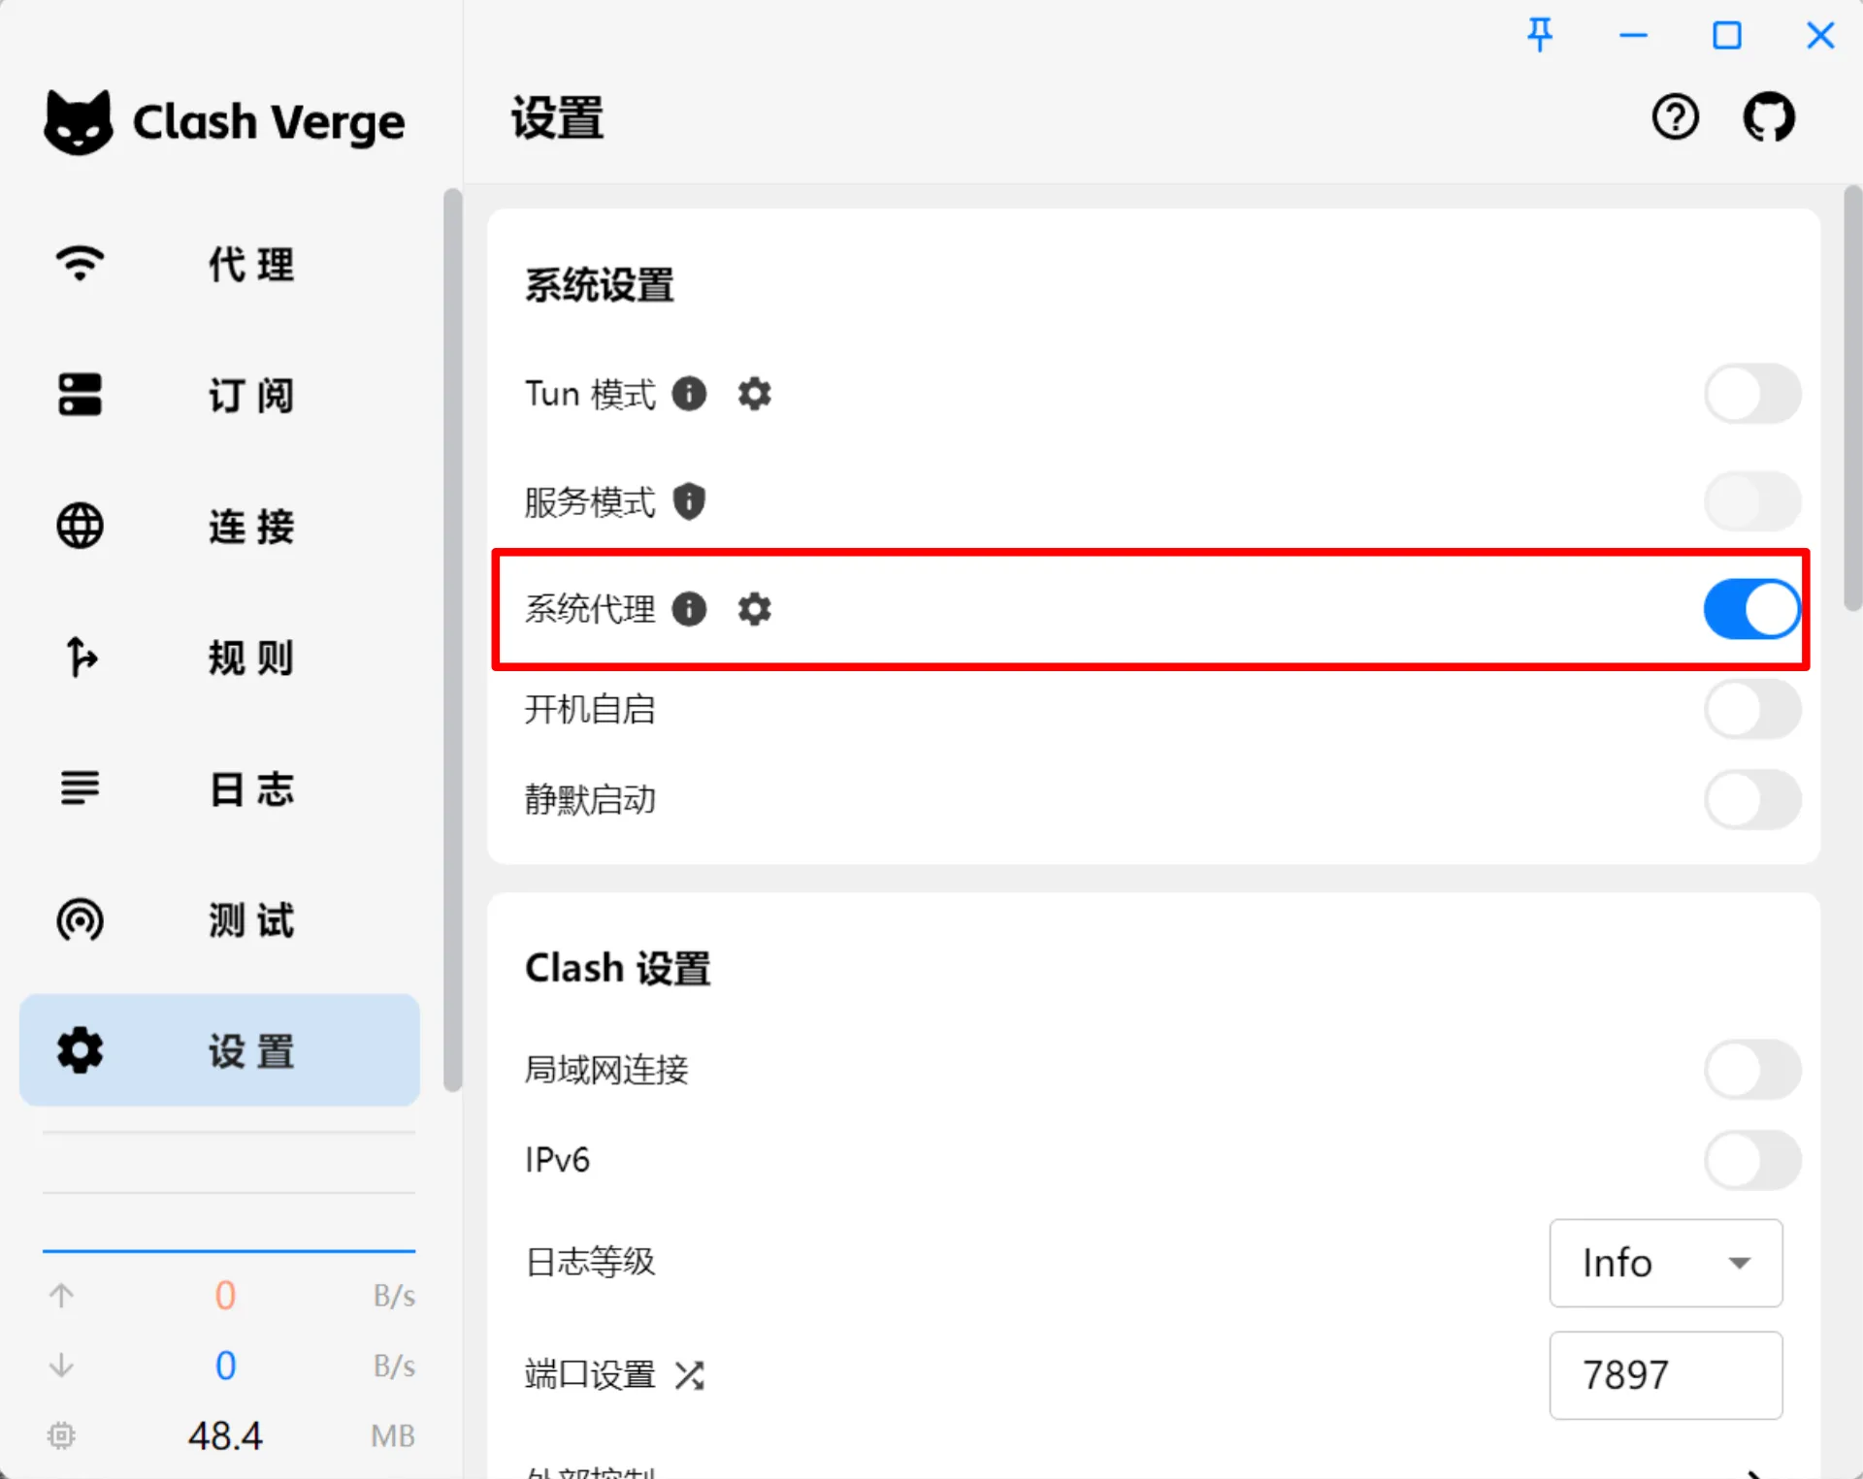This screenshot has height=1479, width=1863.
Task: Randomize port with shuffle icon by 端口设置
Action: point(689,1375)
